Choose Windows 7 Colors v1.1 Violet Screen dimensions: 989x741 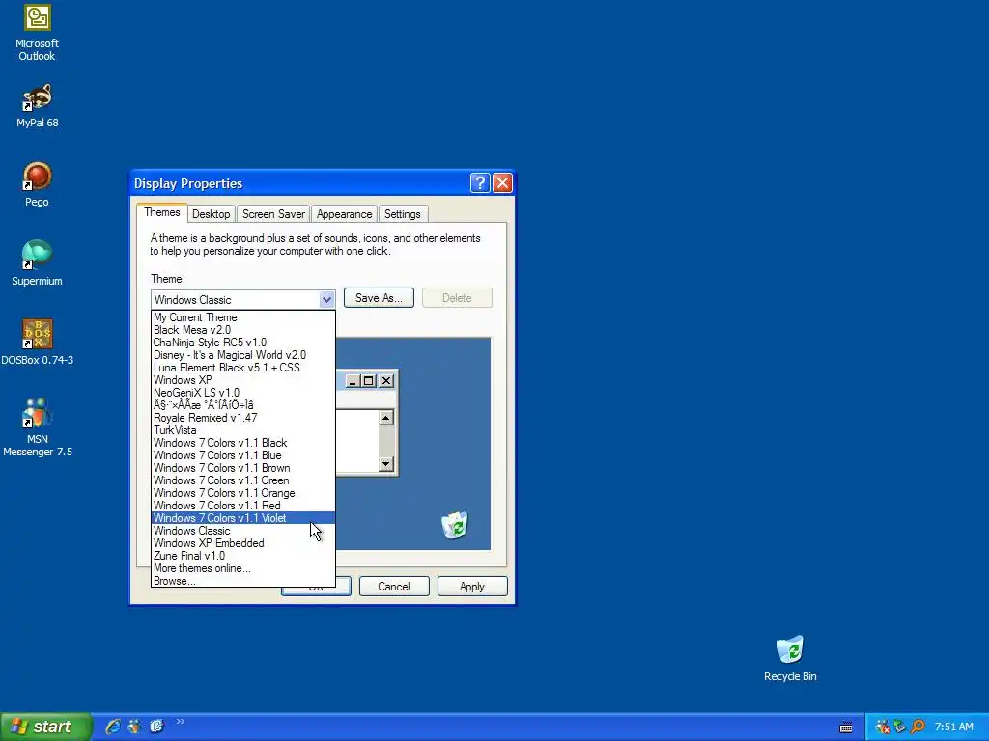[x=243, y=518]
